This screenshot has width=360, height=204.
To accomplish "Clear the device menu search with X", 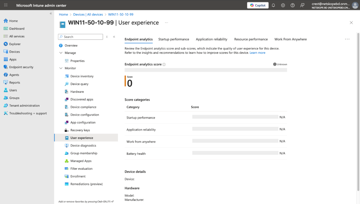I will (107, 37).
